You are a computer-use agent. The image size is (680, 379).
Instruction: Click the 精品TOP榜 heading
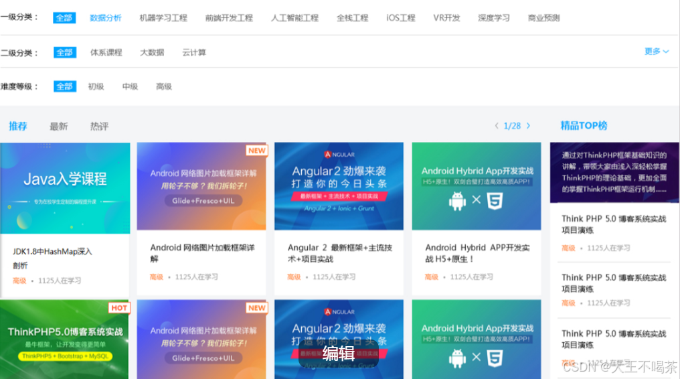tap(584, 126)
